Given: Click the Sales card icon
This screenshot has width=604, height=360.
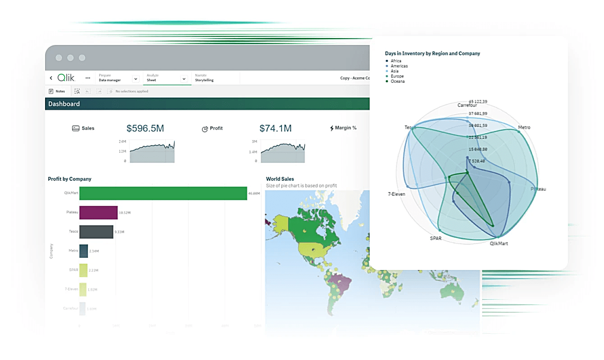Looking at the screenshot, I should pos(76,128).
